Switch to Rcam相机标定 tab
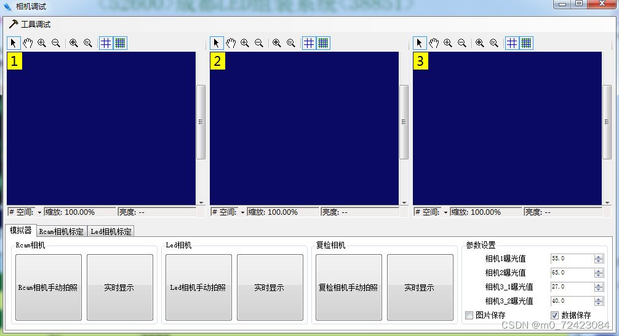The width and height of the screenshot is (619, 336). [61, 231]
